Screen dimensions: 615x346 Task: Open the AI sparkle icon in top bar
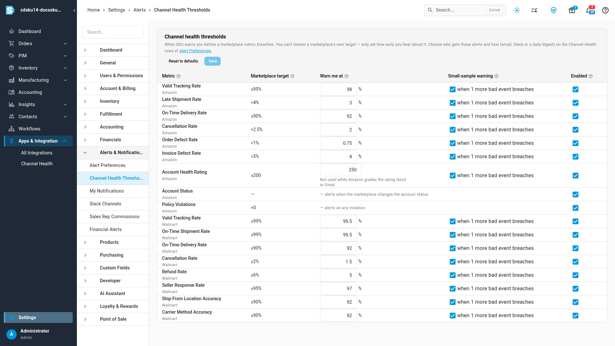(517, 10)
